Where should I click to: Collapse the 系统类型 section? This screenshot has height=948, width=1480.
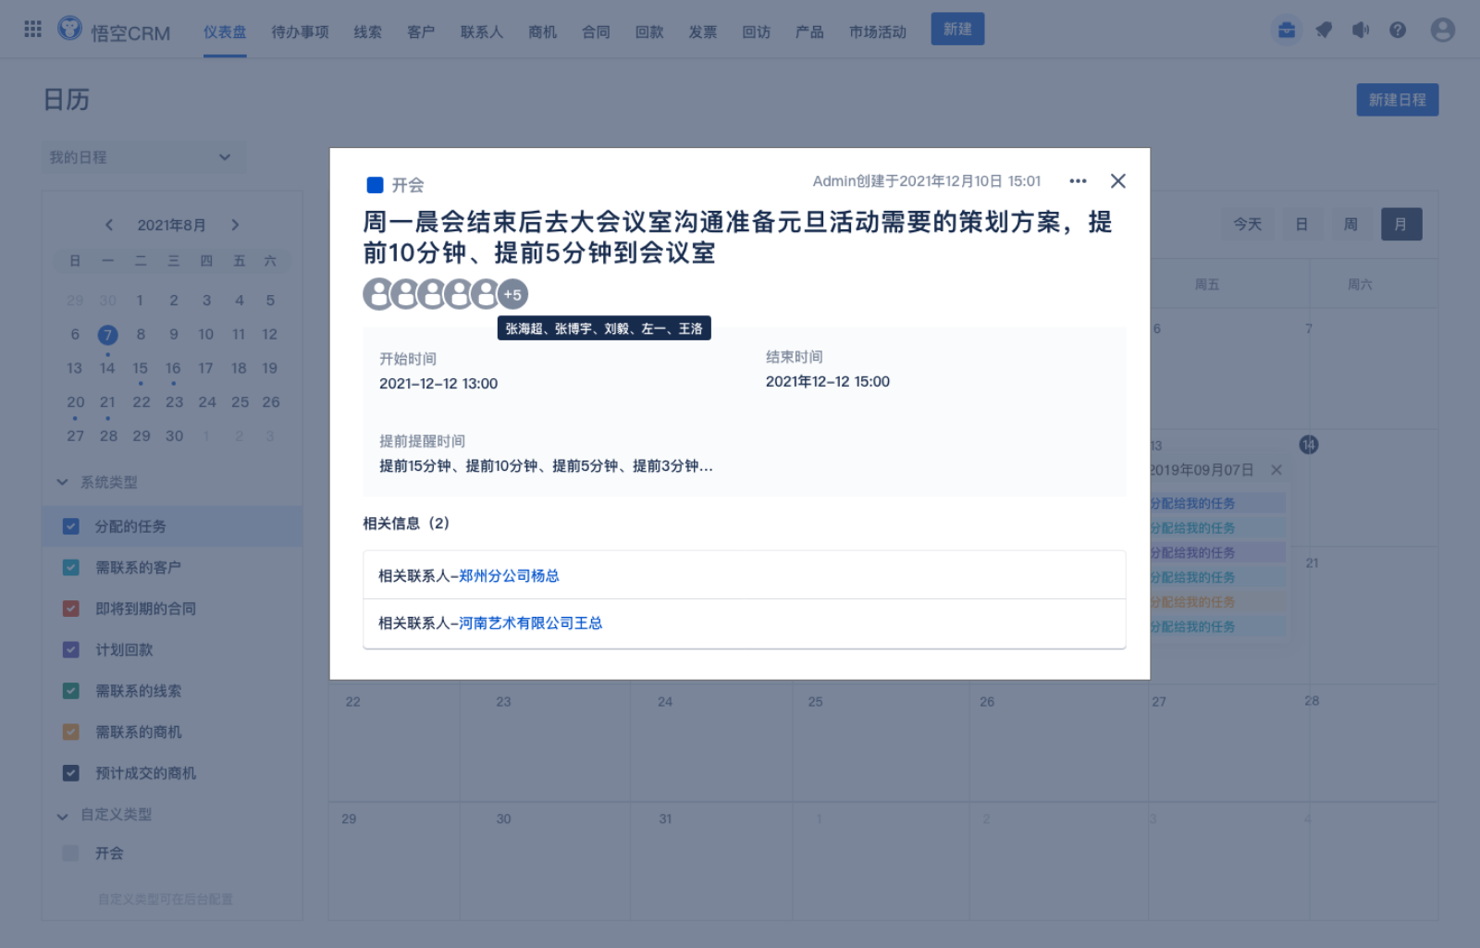pos(62,482)
